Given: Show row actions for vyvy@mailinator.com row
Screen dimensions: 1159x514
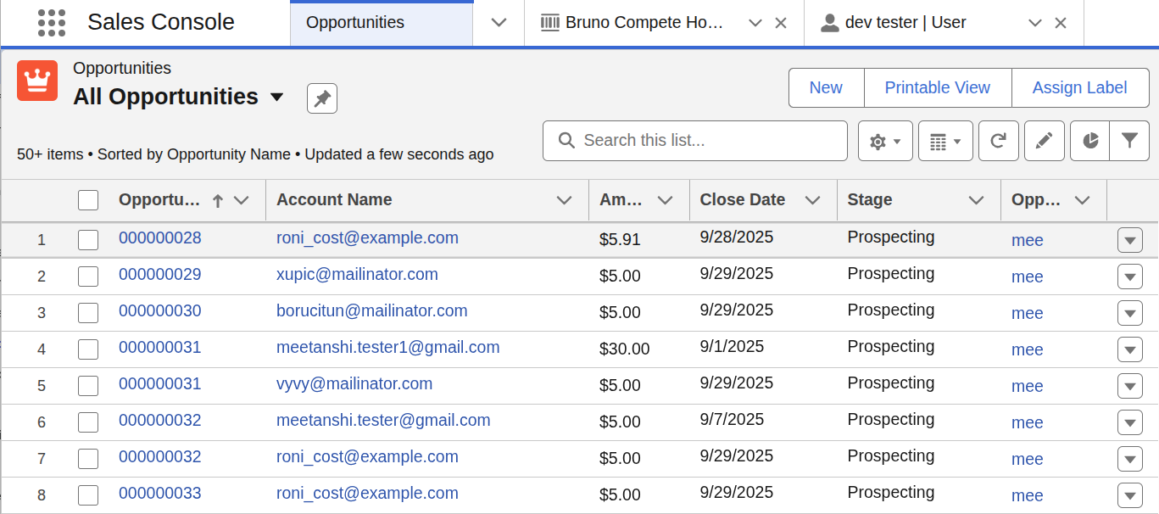Looking at the screenshot, I should pyautogui.click(x=1130, y=387).
